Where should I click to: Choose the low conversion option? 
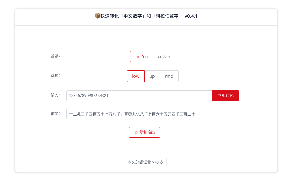pos(136,76)
